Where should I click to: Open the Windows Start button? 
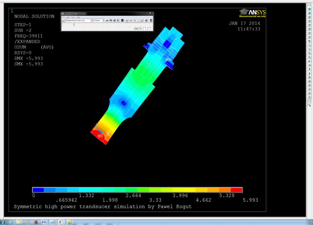pyautogui.click(x=2, y=222)
